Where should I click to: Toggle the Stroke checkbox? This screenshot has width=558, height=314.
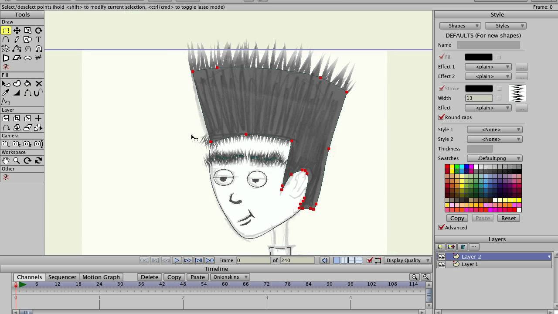pos(442,89)
